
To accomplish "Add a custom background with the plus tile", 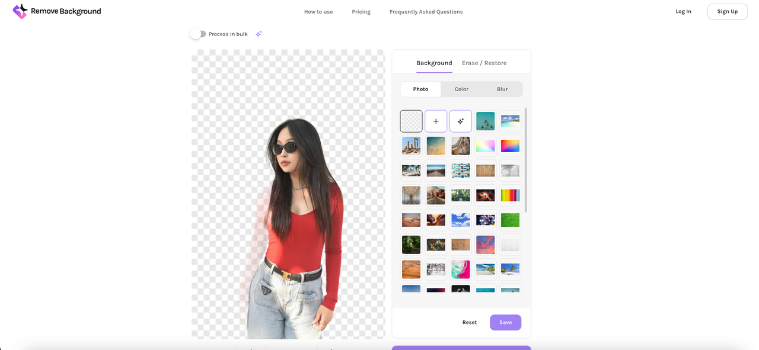I will coord(436,121).
